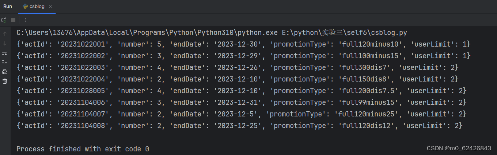Clear all console output with trash icon

(x=5, y=81)
